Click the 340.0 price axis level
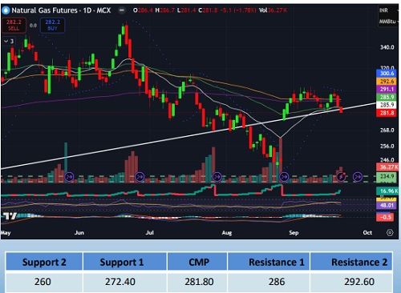The height and width of the screenshot is (293, 401). (387, 47)
